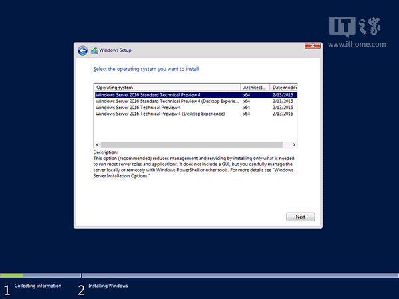Screen dimensions: 399x299
Task: Click the Installing Windows progress bar
Action: (x=240, y=275)
